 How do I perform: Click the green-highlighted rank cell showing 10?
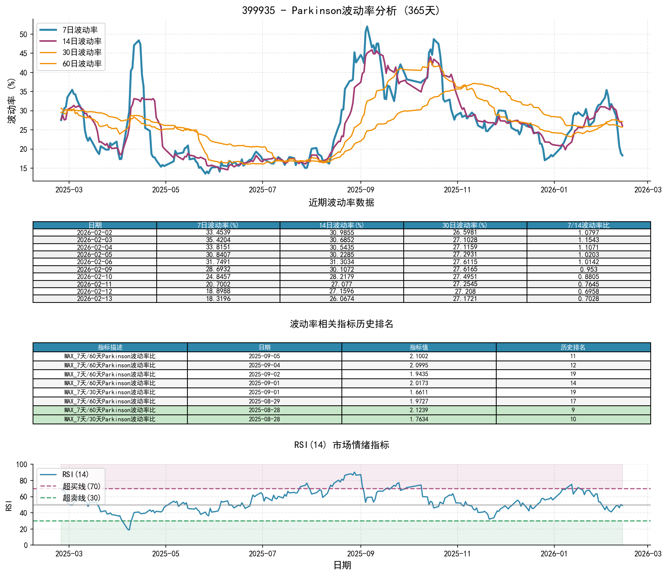pos(573,419)
